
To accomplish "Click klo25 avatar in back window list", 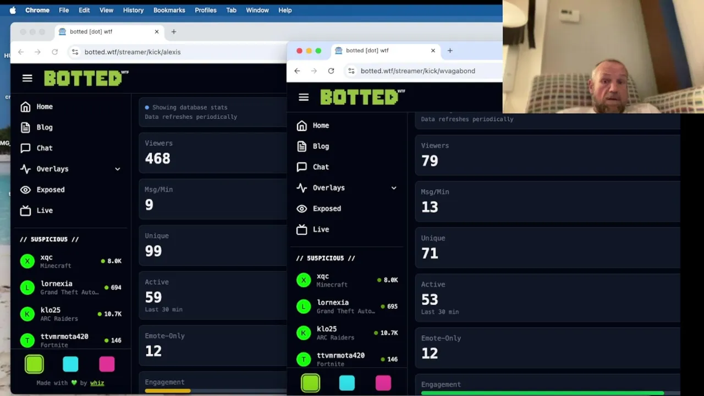I will [x=27, y=314].
